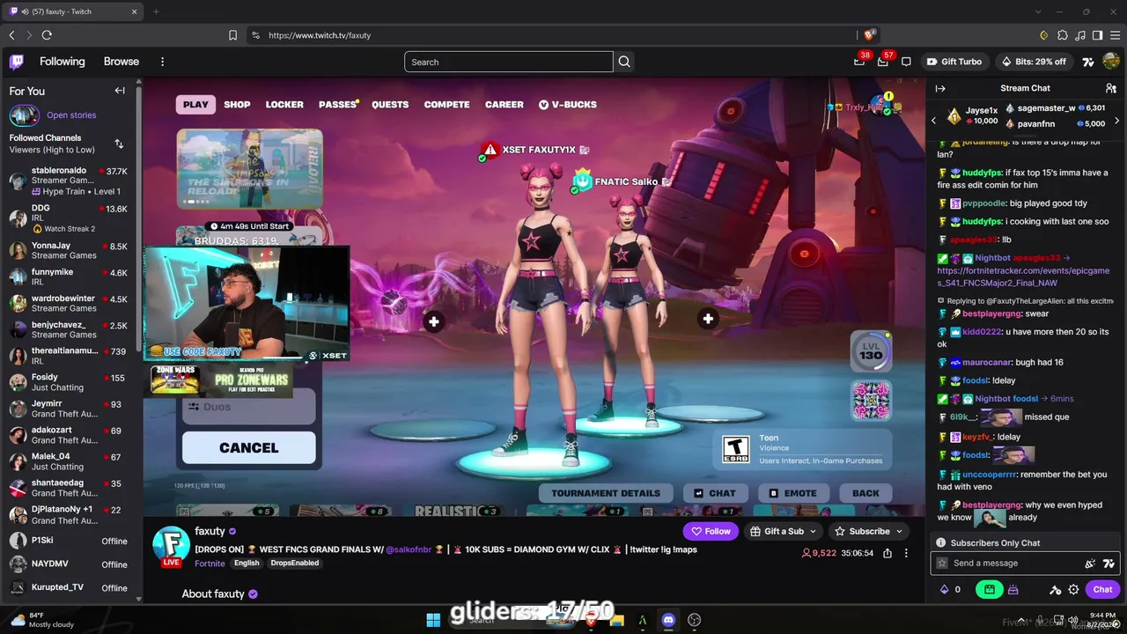
Task: Open adakozart channel in sidebar
Action: [x=69, y=435]
